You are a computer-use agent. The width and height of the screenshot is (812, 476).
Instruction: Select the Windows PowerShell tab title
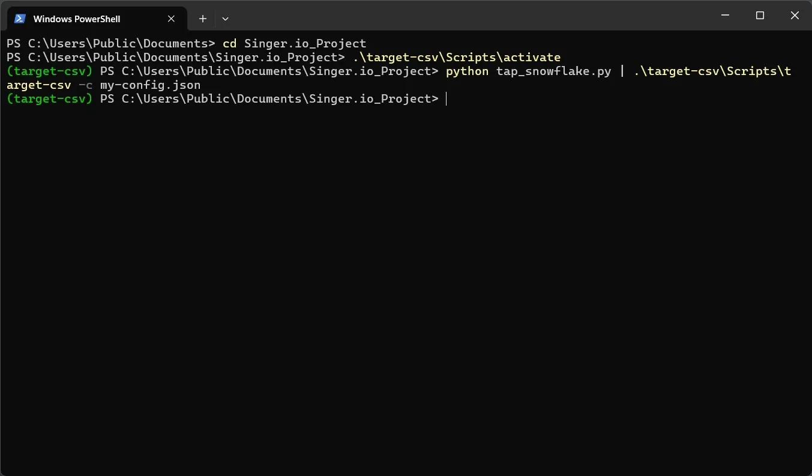(77, 19)
